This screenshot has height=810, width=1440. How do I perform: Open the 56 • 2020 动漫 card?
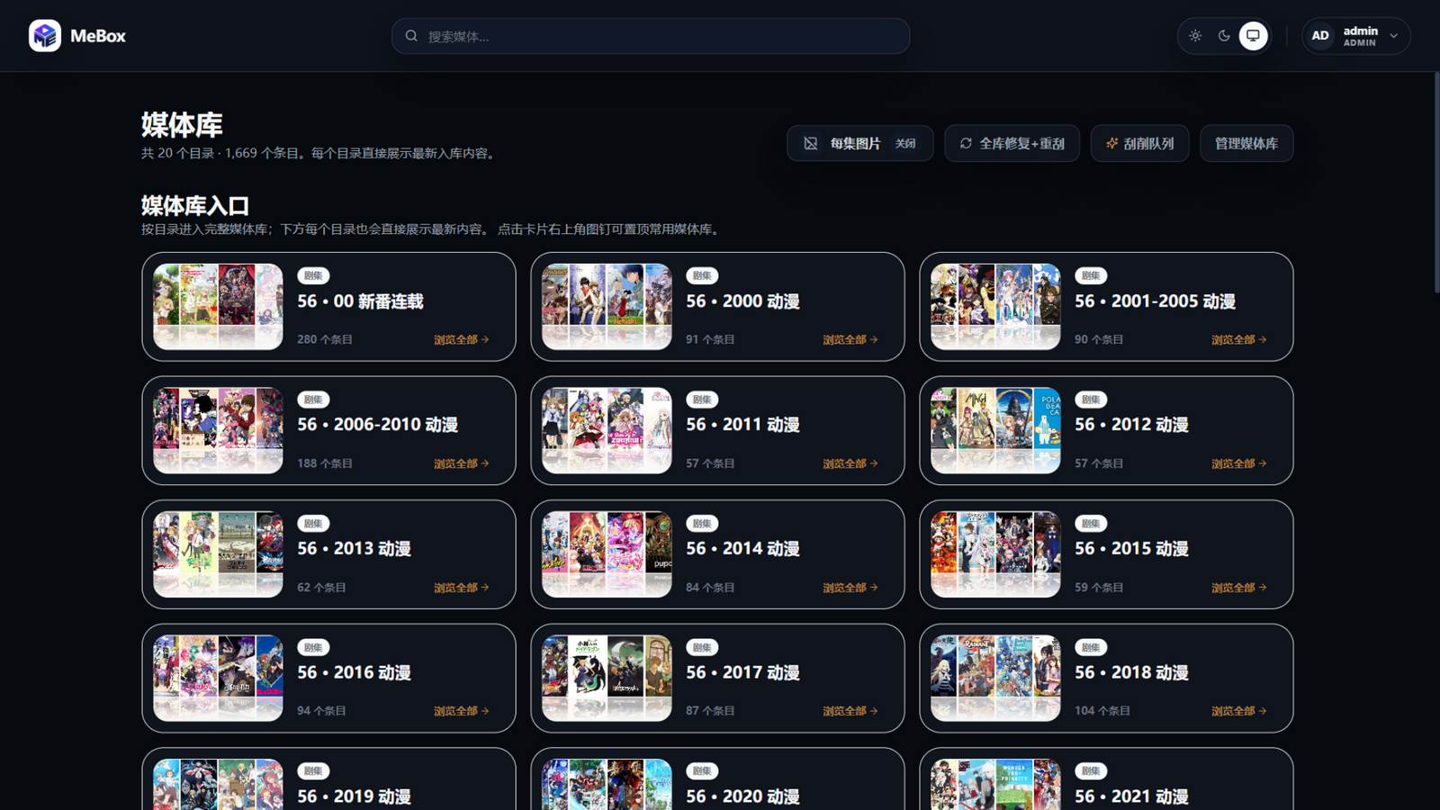pos(717,779)
